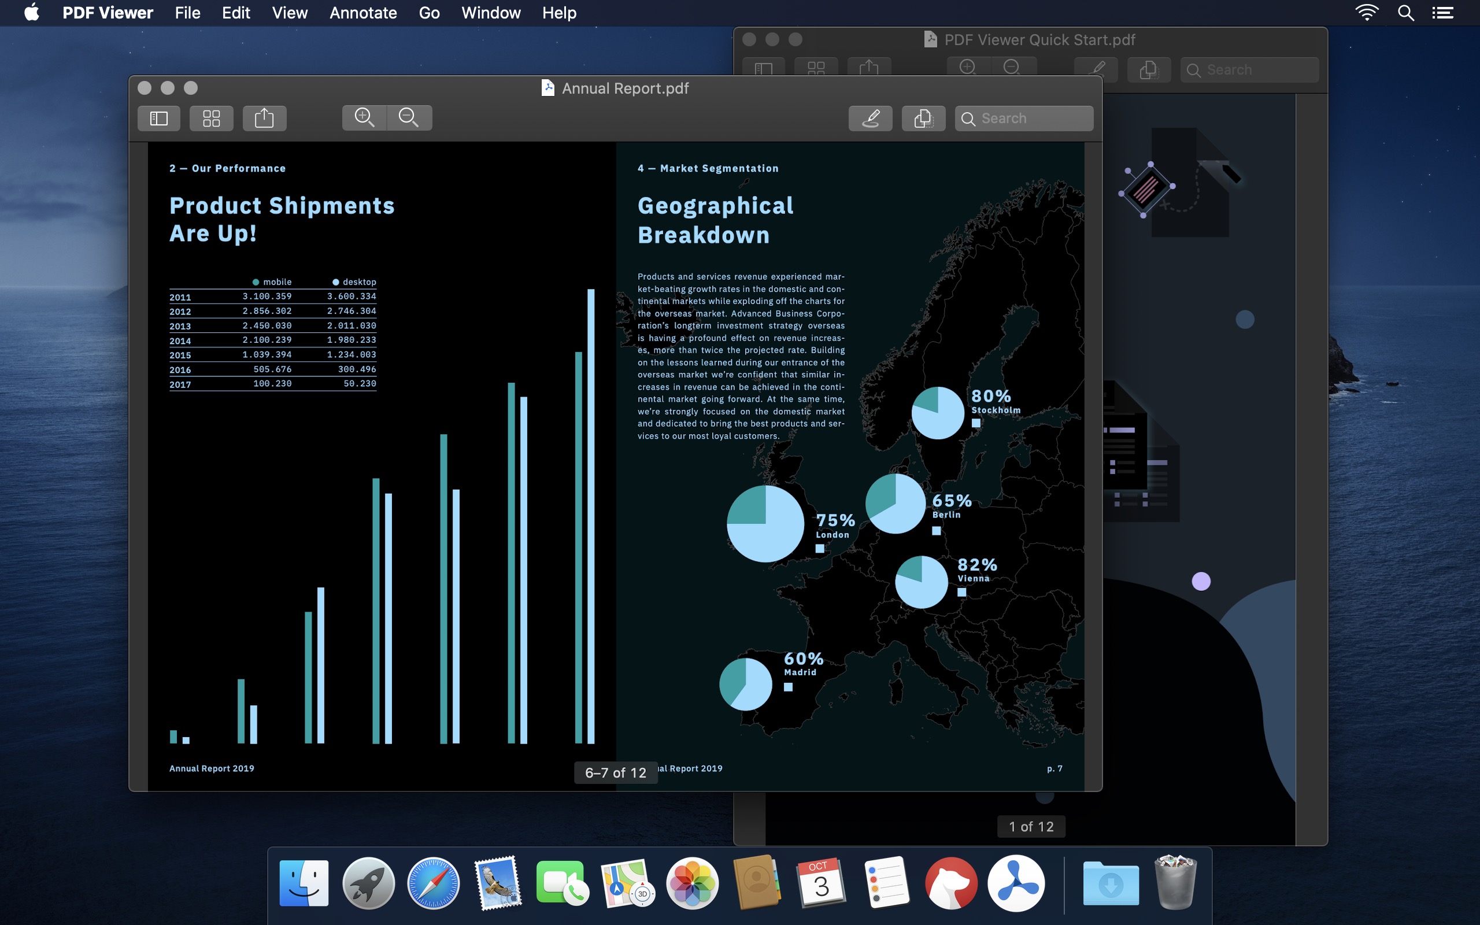Viewport: 1480px width, 925px height.
Task: Open PDF Viewer Quick Start document
Action: (x=1030, y=38)
